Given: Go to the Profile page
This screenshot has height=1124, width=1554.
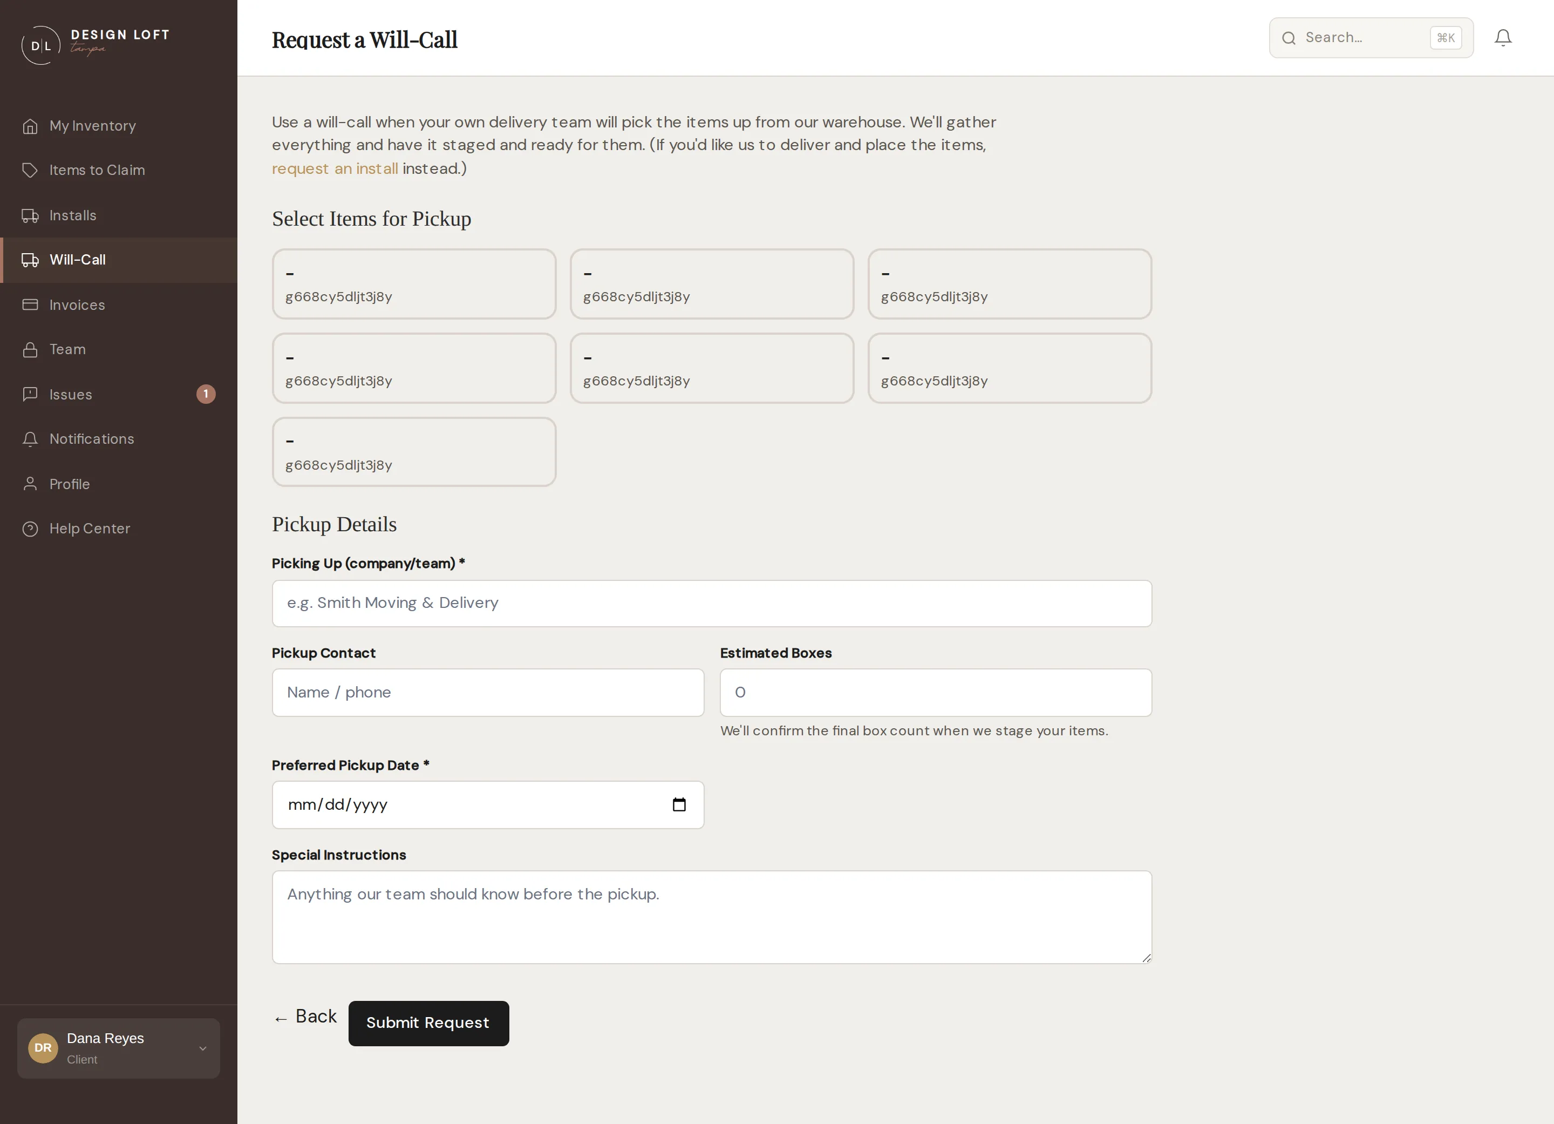Looking at the screenshot, I should coord(119,484).
